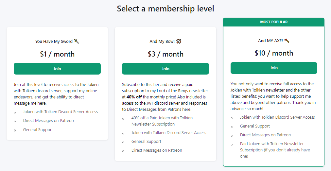Click the And MY AXE! tier title
The height and width of the screenshot is (171, 331).
click(270, 41)
